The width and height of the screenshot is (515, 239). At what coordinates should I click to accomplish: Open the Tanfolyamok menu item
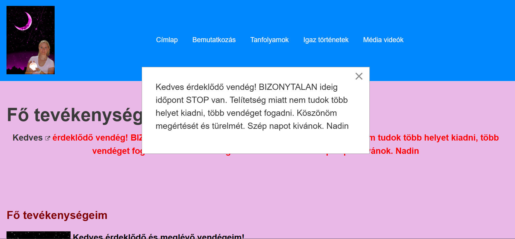269,40
